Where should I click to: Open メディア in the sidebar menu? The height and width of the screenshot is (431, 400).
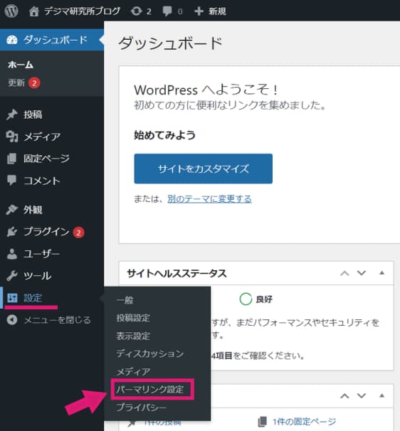42,137
